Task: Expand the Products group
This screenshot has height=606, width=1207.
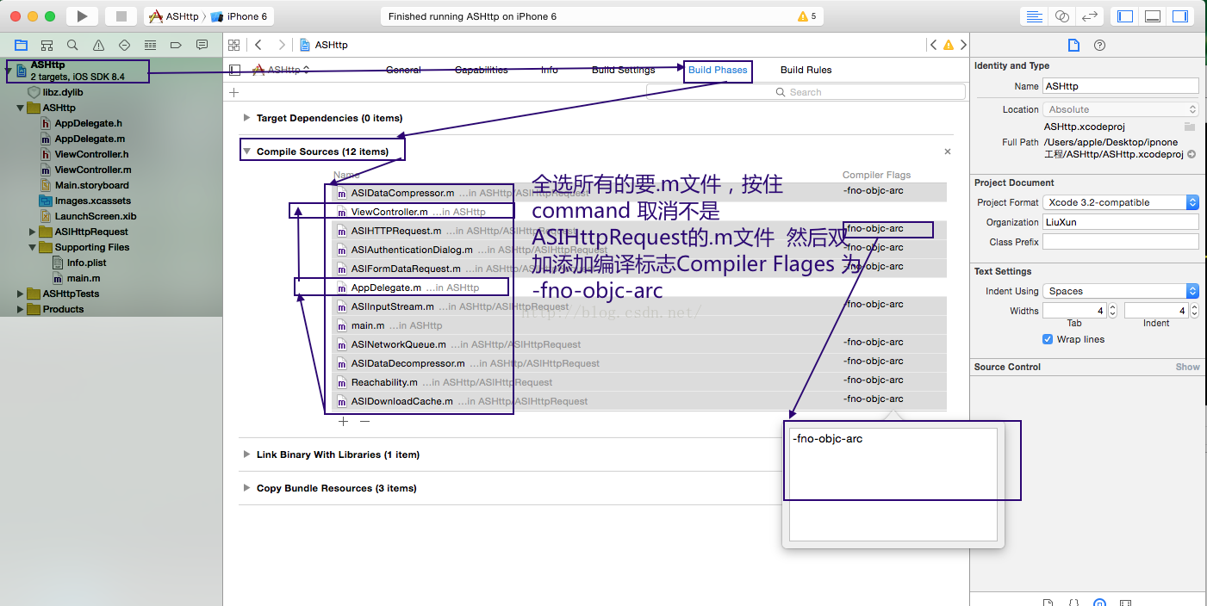Action: coord(21,309)
